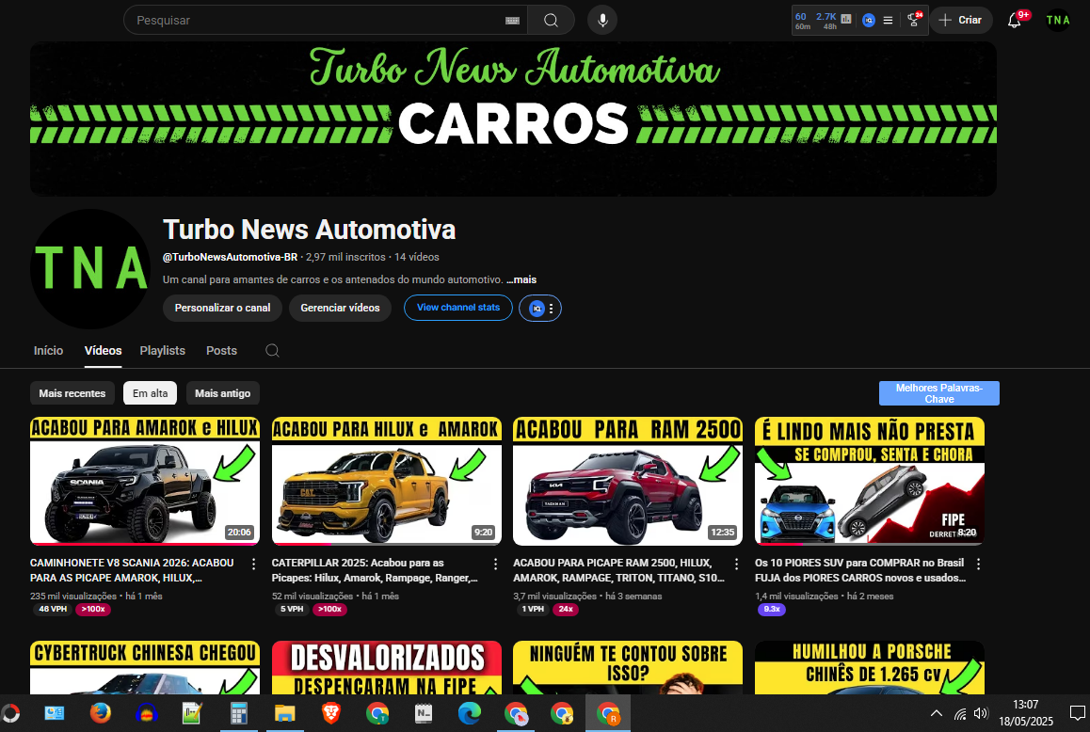Open options menu for Scania V8 video
1090x732 pixels.
[254, 564]
